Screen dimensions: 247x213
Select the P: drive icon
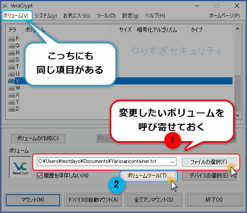[x=11, y=39]
